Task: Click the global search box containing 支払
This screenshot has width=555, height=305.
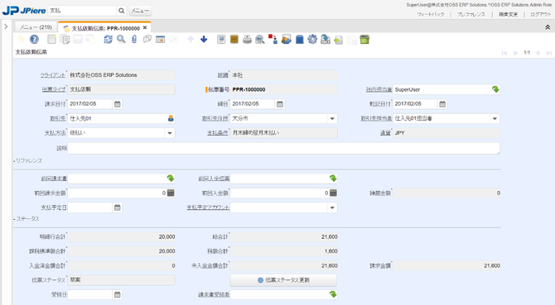Action: click(82, 11)
